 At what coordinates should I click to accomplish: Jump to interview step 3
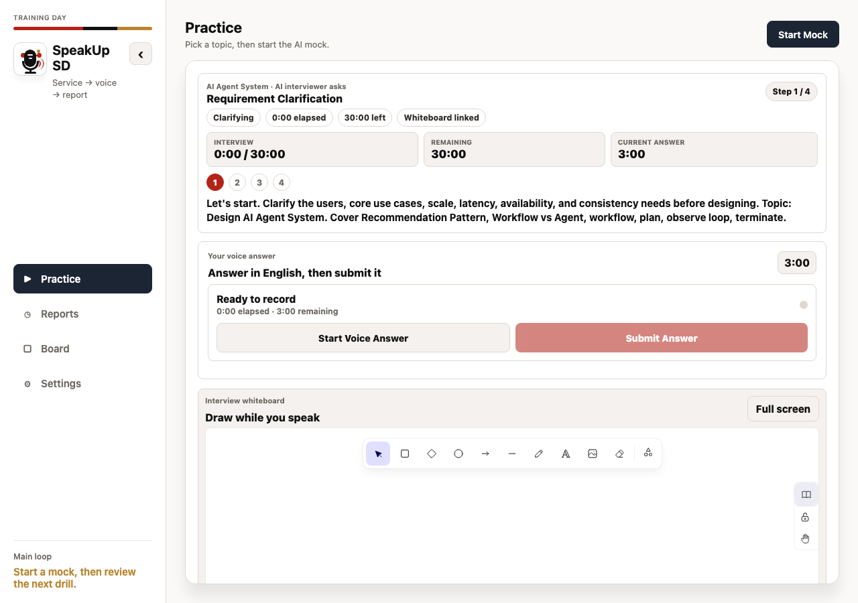(259, 182)
